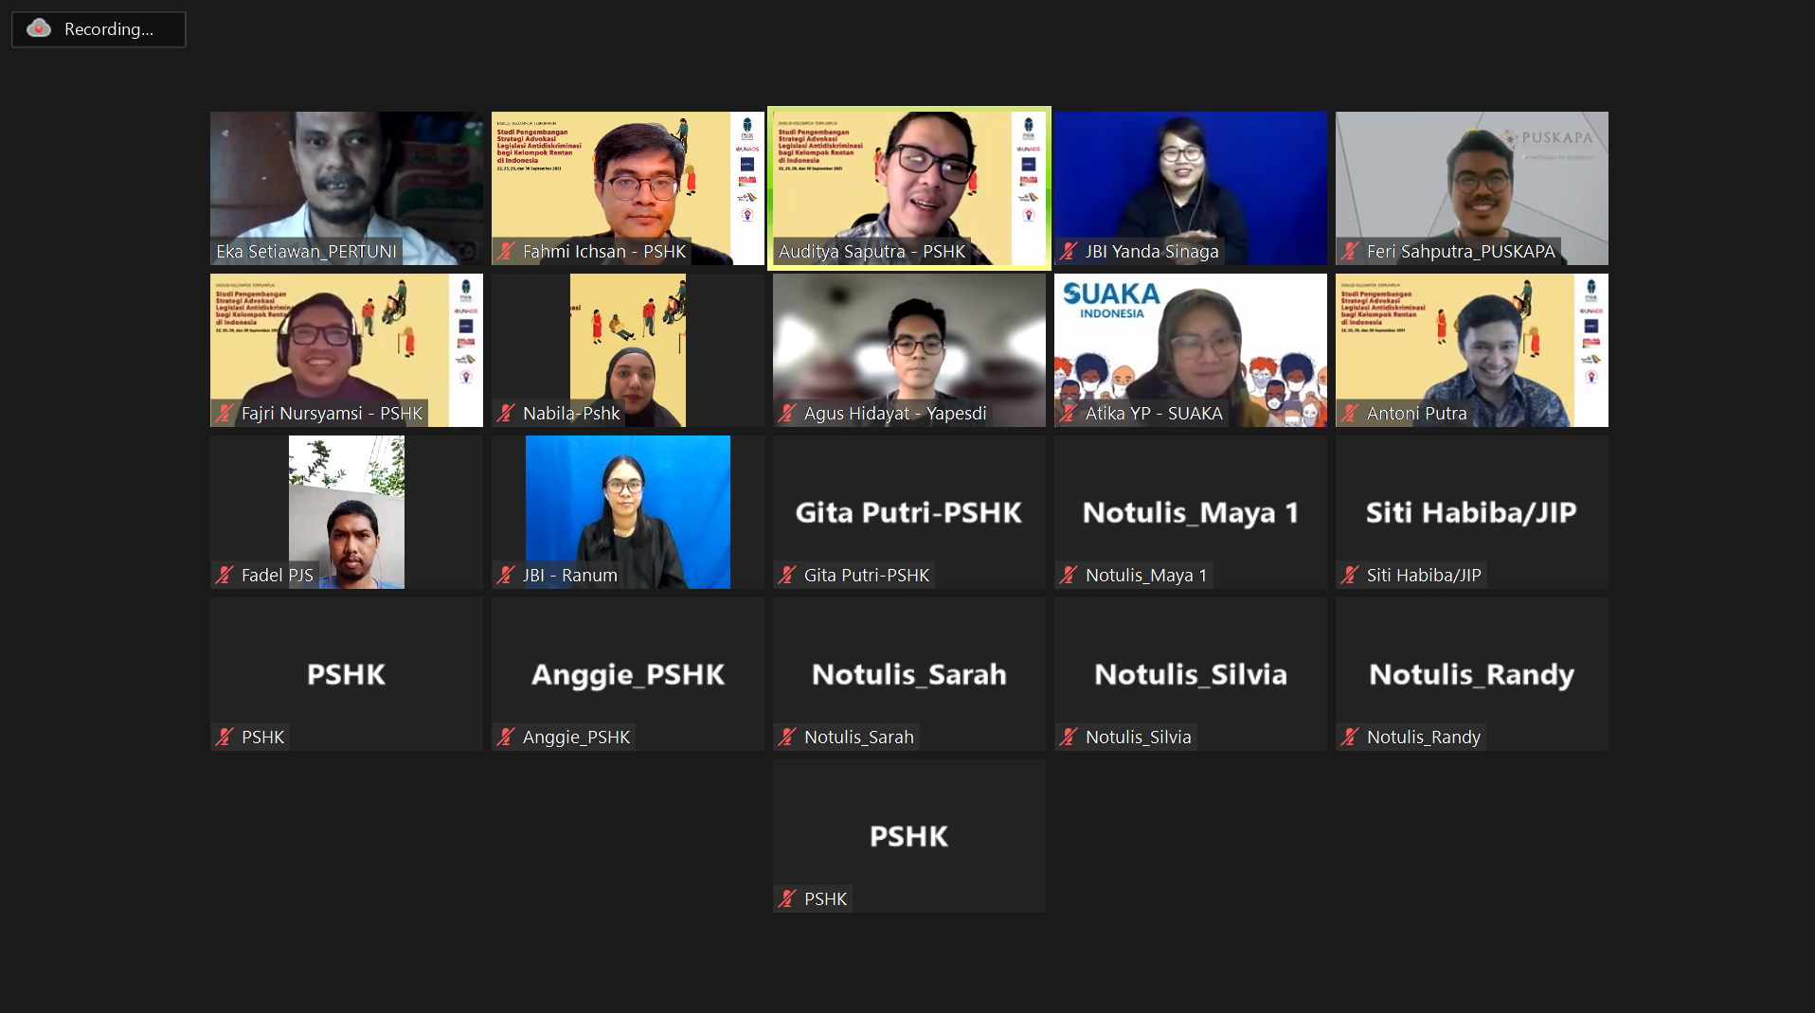Select Auditya Saputra's active speaker video
1815x1013 pixels.
909,188
